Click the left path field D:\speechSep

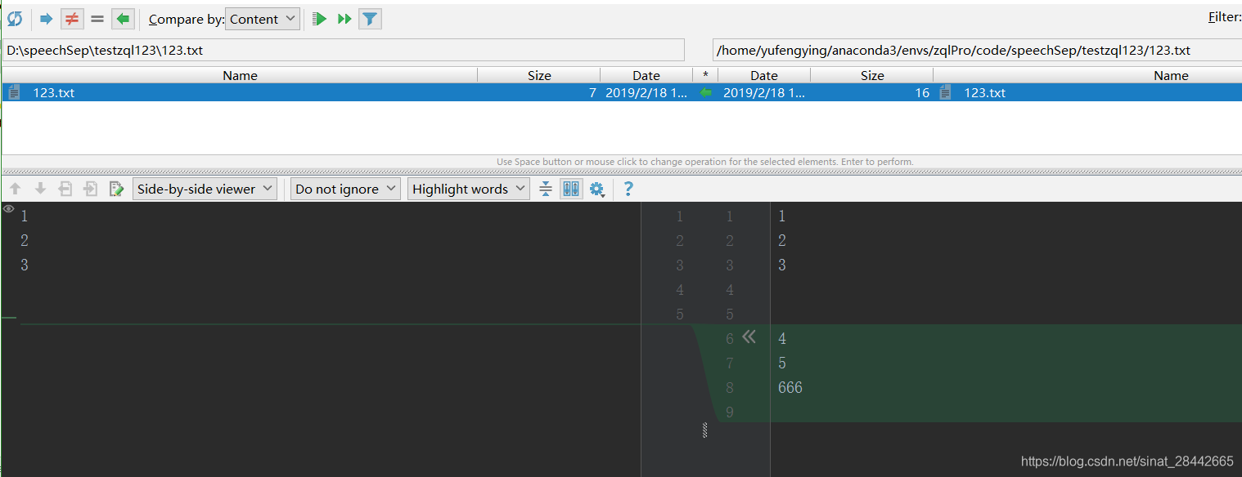344,51
